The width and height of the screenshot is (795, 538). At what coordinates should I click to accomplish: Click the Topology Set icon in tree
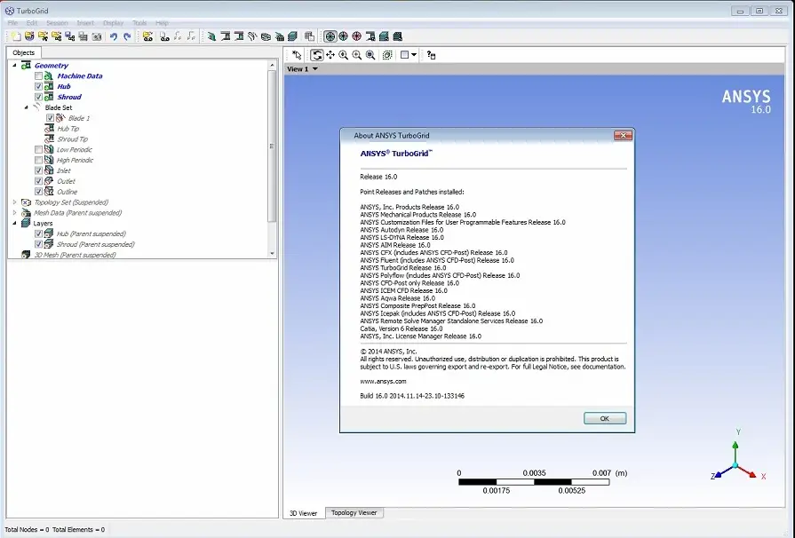click(26, 202)
